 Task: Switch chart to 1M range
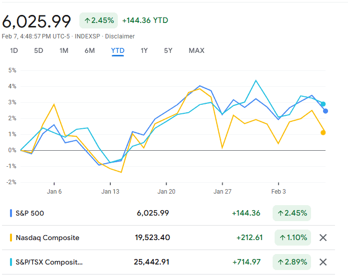[x=64, y=50]
